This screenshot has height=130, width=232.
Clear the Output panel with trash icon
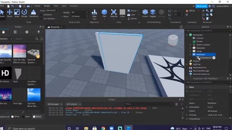[x=177, y=104]
